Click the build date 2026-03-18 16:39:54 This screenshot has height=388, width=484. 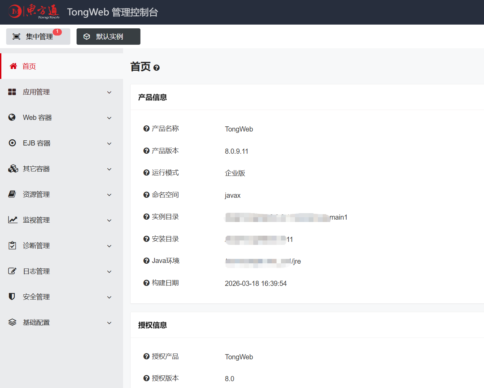pyautogui.click(x=256, y=283)
